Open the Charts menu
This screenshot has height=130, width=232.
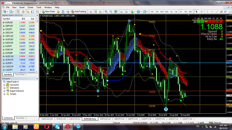(x=30, y=7)
